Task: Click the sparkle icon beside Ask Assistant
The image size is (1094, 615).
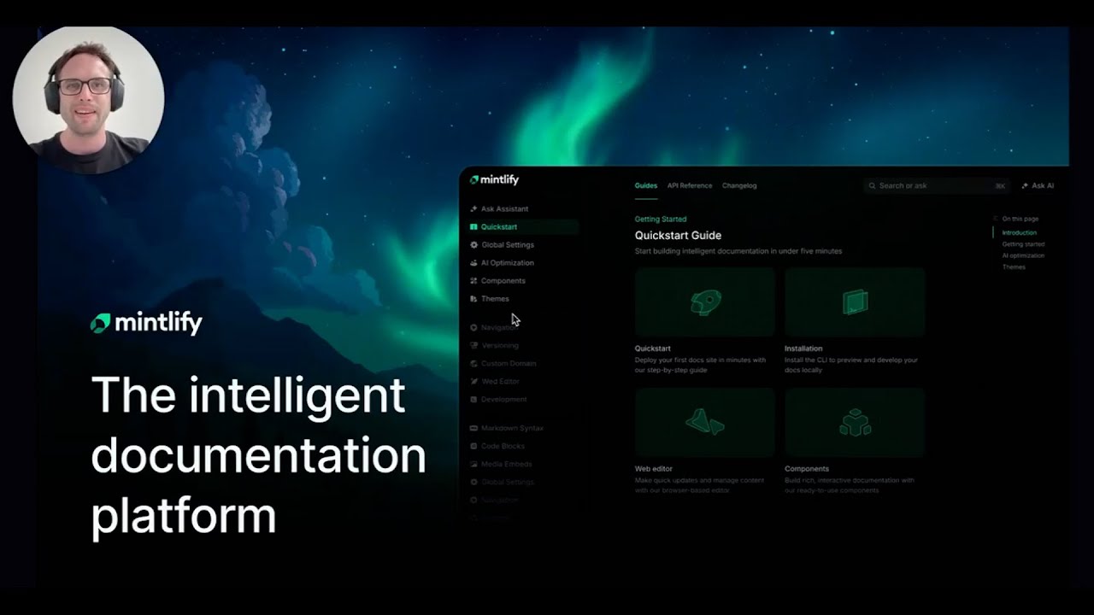Action: pos(473,209)
